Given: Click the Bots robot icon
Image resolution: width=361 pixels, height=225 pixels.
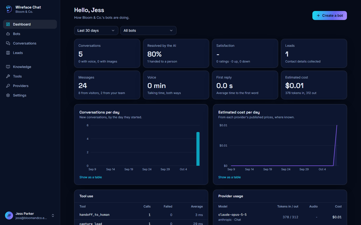Looking at the screenshot, I should [8, 34].
